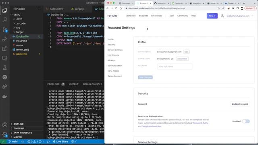The image size is (258, 145).
Task: Open Live Share view in activity bar
Action: pos(4,87)
